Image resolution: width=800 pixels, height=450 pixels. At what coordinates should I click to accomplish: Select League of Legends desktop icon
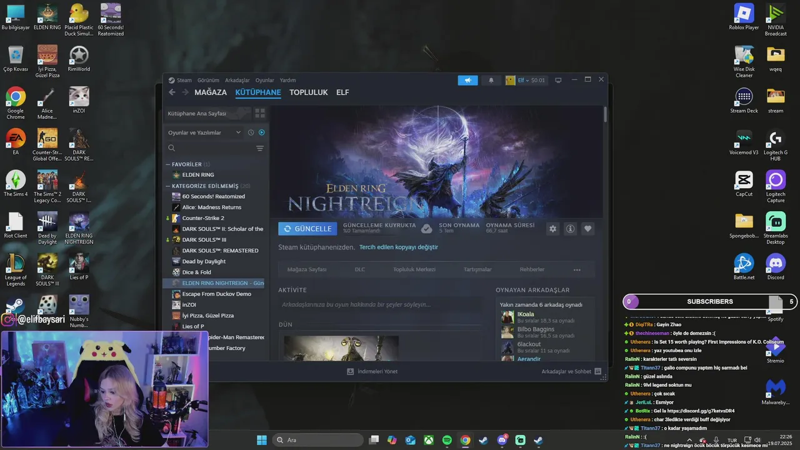16,270
